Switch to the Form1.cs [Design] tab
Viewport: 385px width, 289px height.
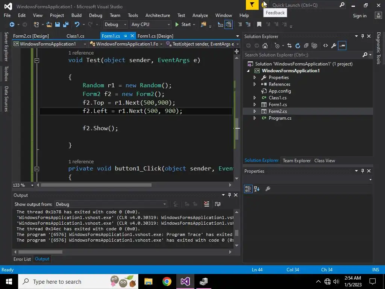[x=155, y=36]
